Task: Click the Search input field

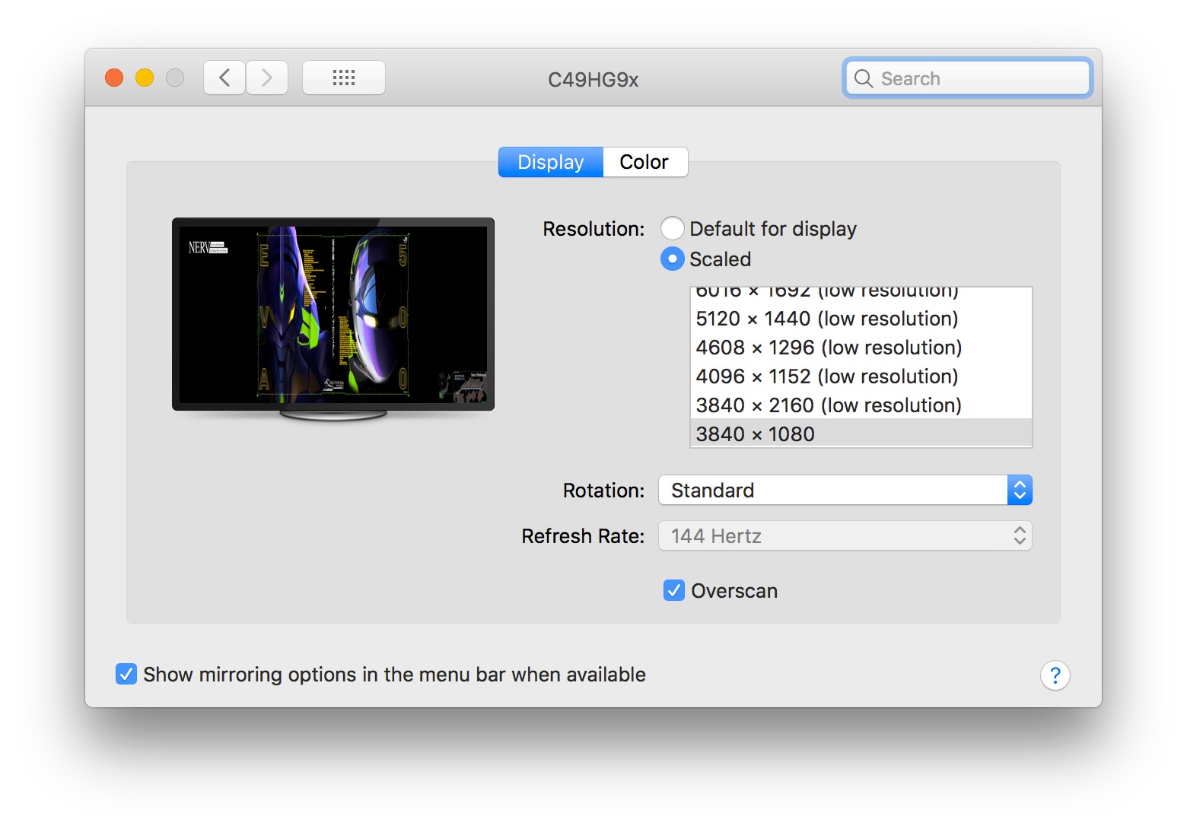Action: 968,78
